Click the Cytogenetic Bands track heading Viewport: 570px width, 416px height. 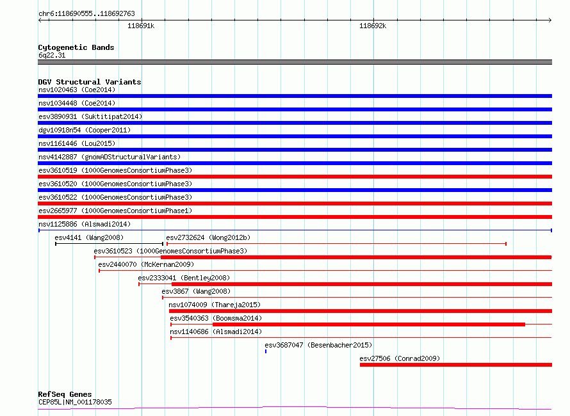[76, 47]
